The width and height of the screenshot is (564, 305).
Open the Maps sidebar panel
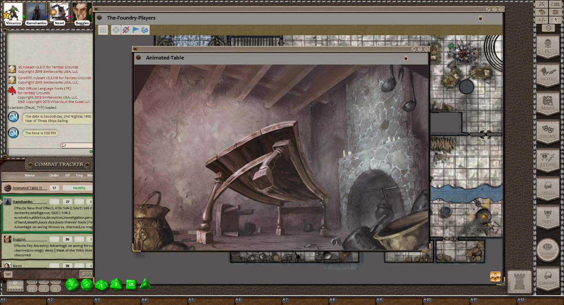click(548, 103)
